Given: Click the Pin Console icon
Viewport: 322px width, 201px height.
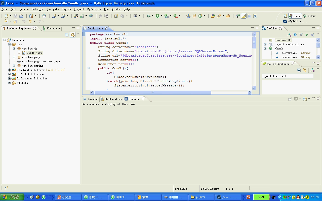Looking at the screenshot, I should tap(290, 99).
